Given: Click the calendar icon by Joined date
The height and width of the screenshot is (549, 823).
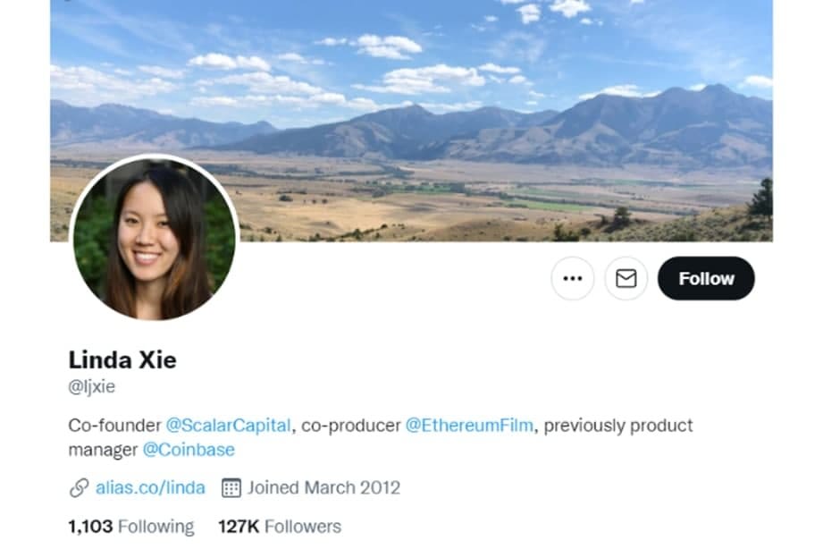Looking at the screenshot, I should [x=231, y=487].
